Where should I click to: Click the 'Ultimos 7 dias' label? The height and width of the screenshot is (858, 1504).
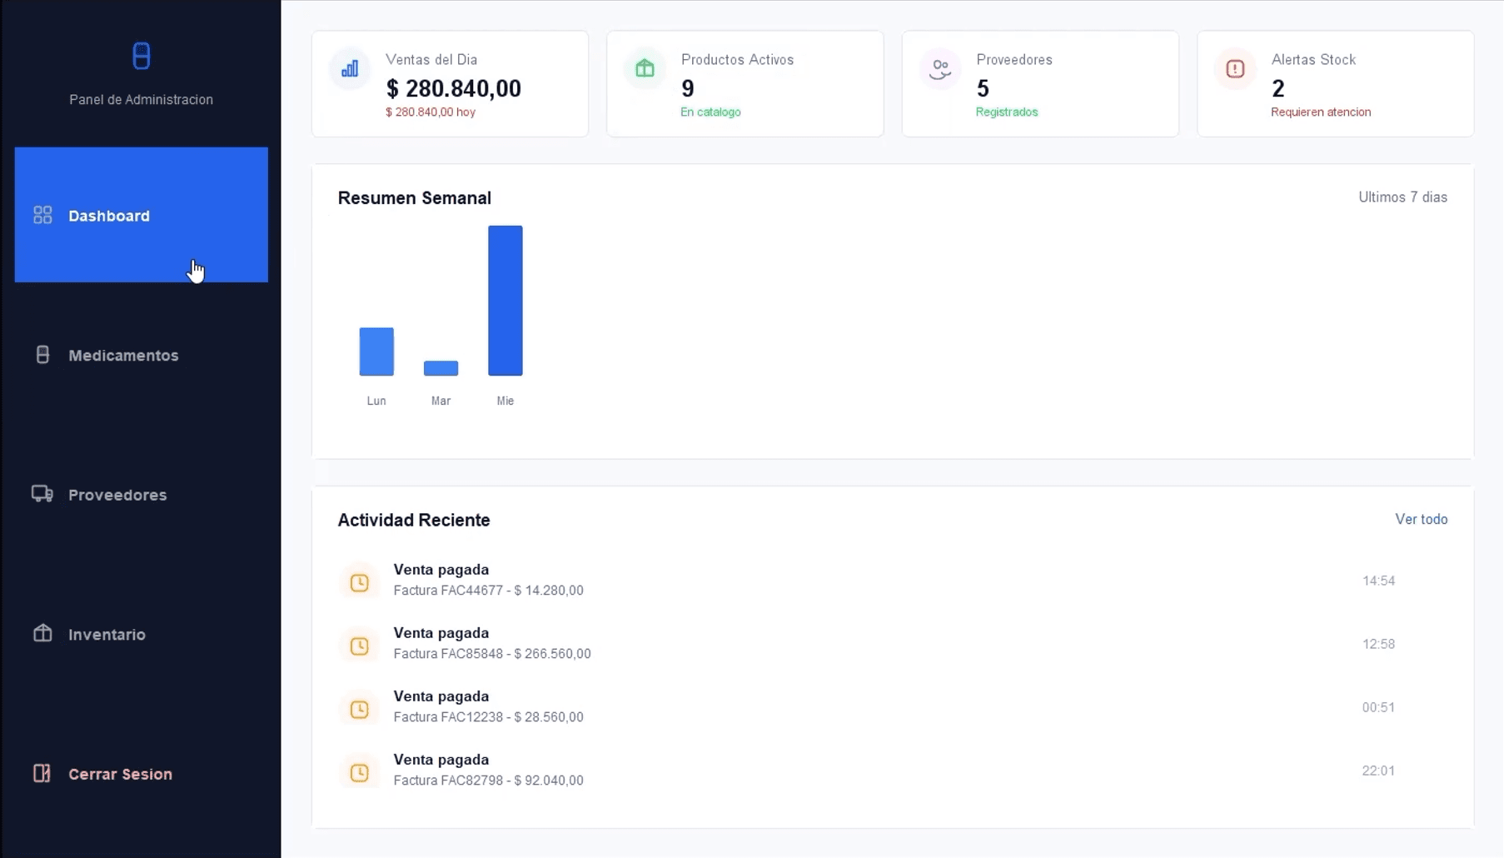(x=1402, y=197)
